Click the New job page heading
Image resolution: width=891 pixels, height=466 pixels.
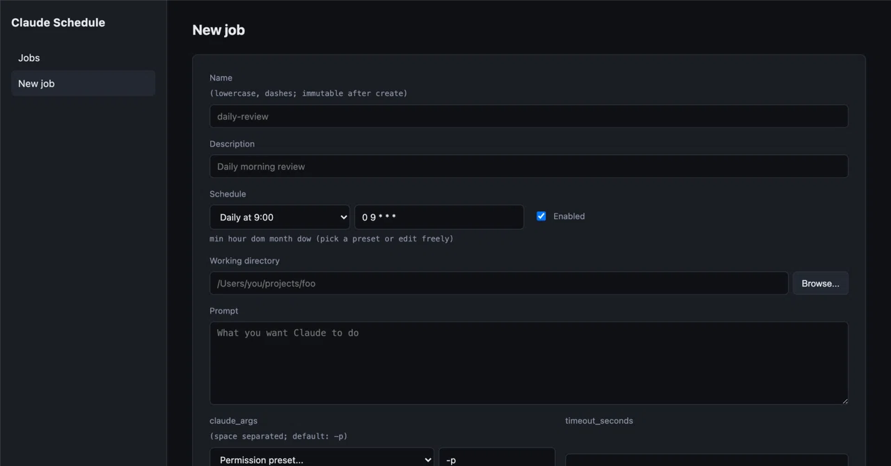click(219, 30)
